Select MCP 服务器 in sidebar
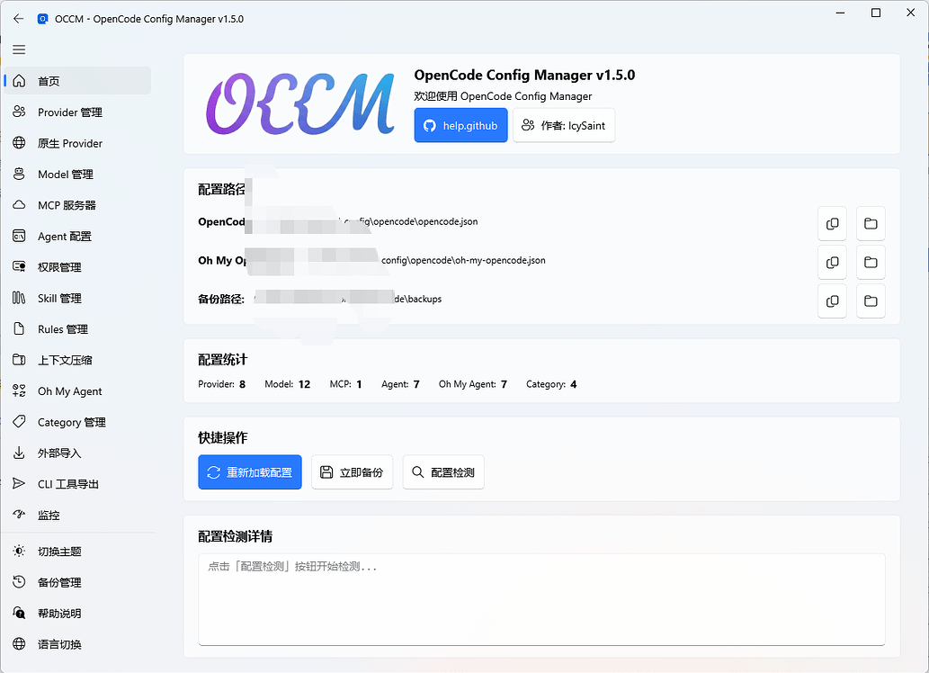This screenshot has width=929, height=673. tap(77, 205)
